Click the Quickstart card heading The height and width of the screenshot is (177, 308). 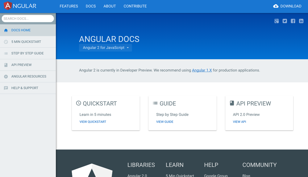coord(100,103)
